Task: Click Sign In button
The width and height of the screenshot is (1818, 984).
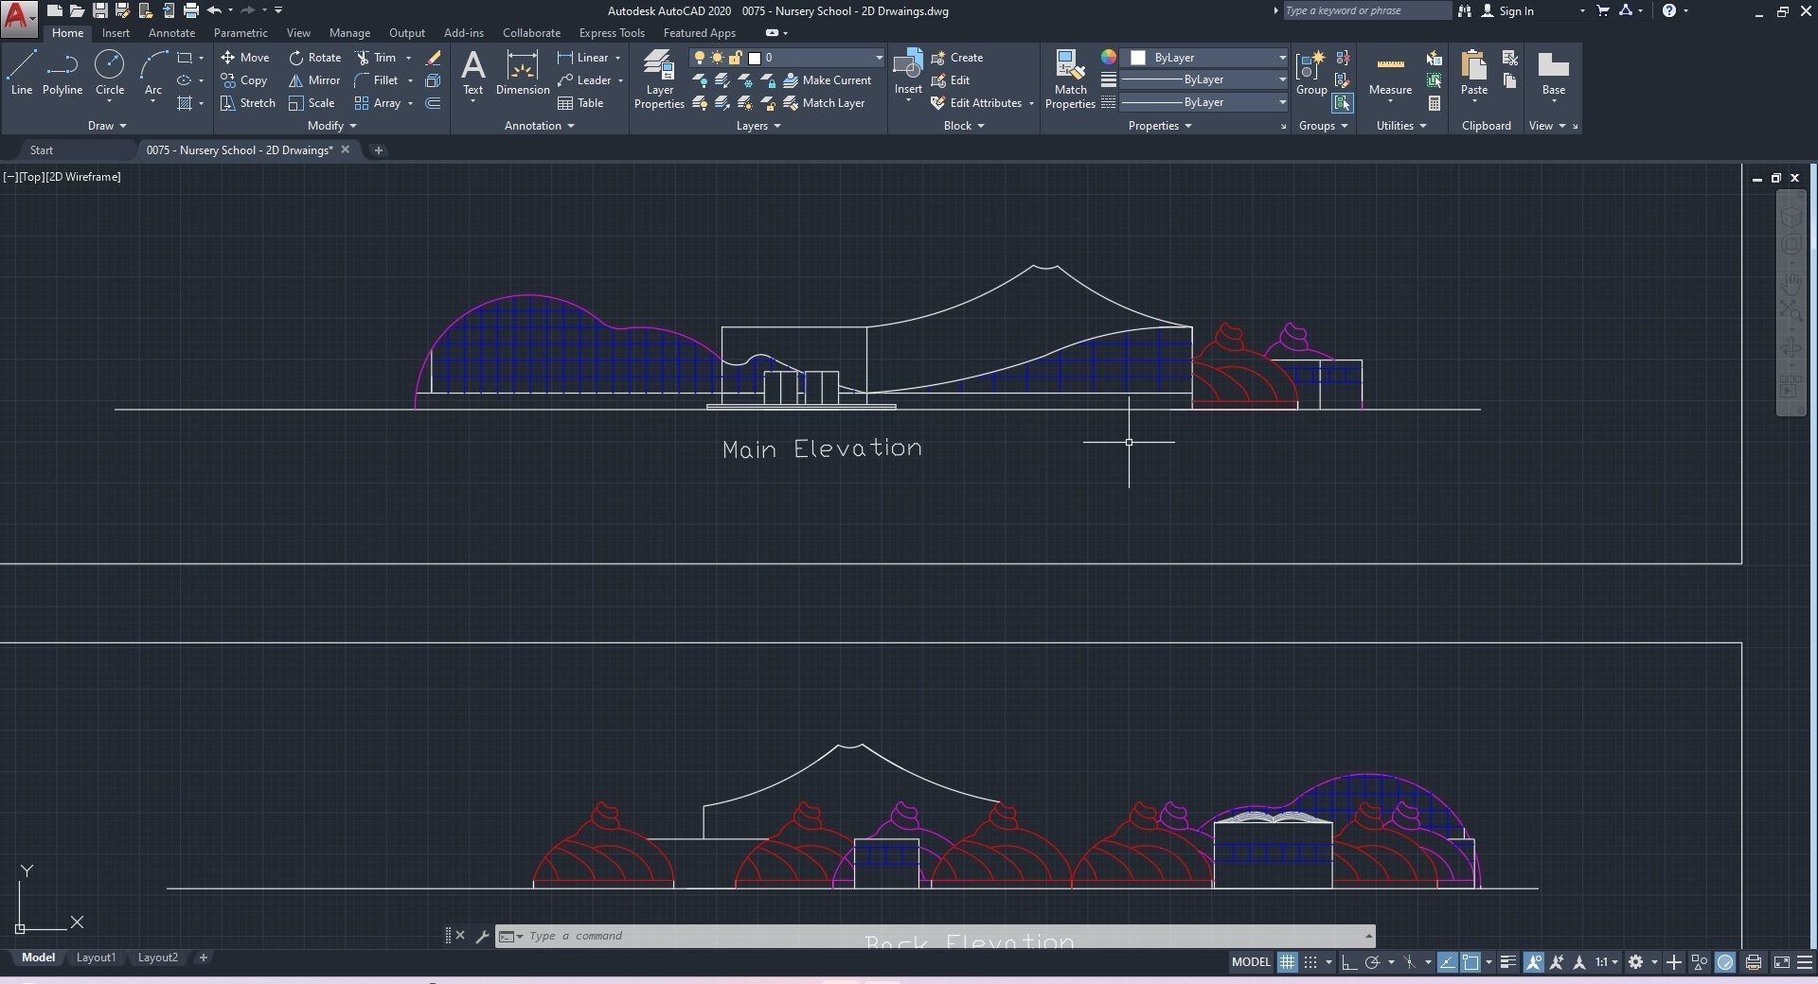Action: [1507, 11]
